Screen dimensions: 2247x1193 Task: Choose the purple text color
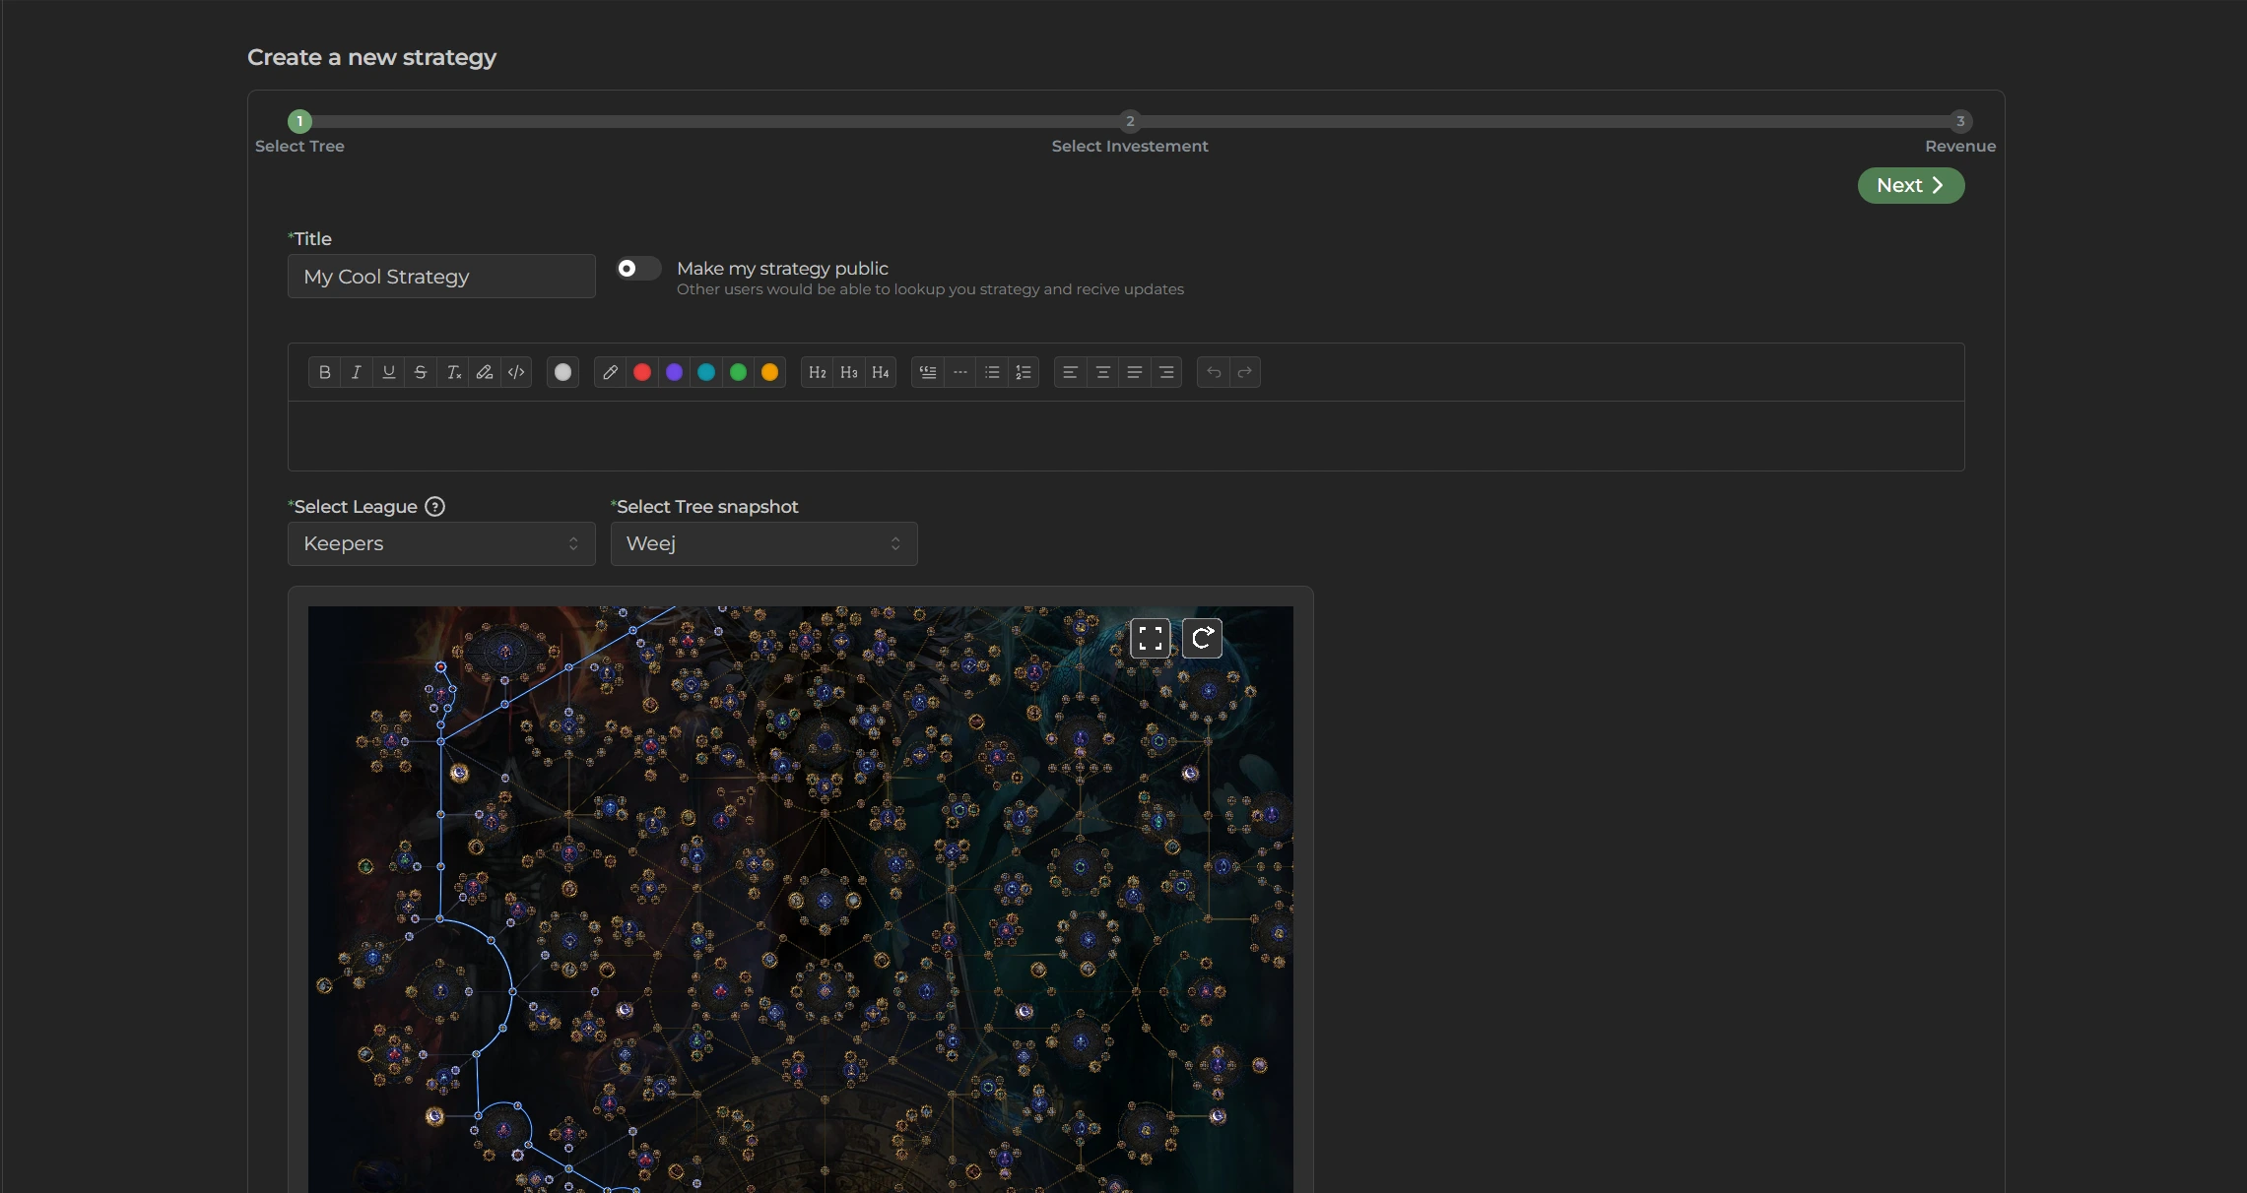[674, 372]
